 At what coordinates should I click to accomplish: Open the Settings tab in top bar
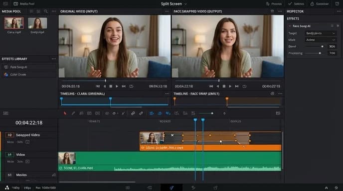click(296, 3)
